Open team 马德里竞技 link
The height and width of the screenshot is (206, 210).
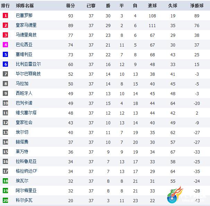coord(26,35)
